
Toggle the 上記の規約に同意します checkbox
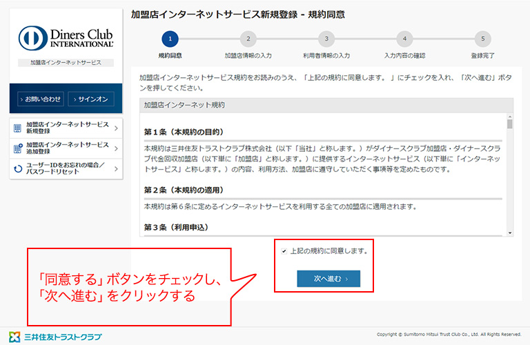[x=284, y=250]
